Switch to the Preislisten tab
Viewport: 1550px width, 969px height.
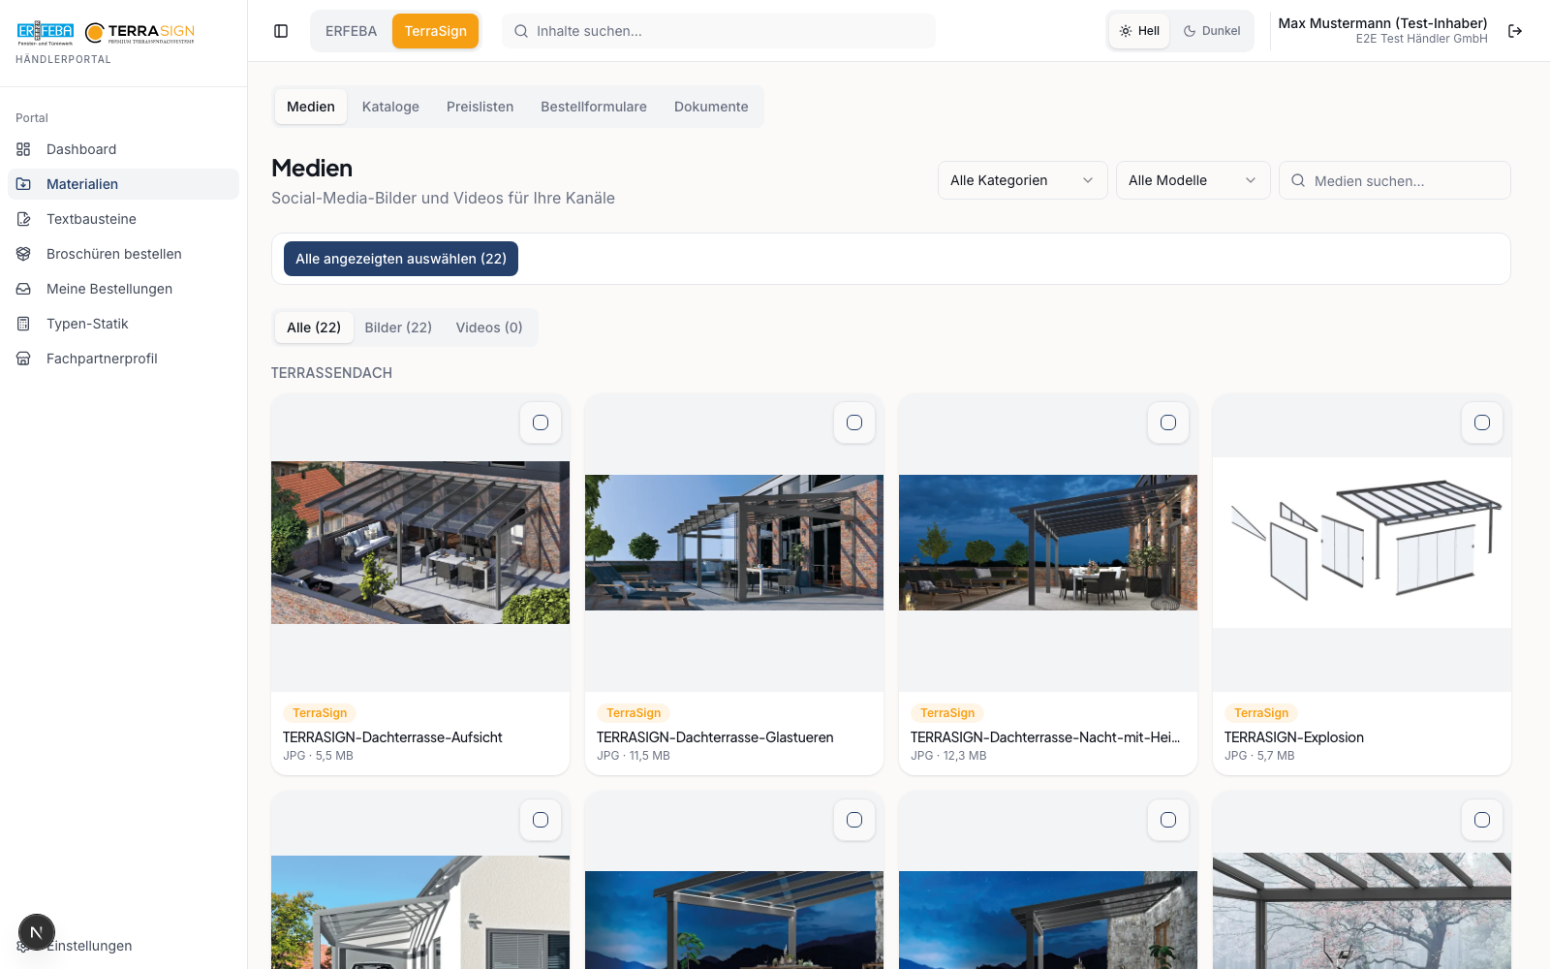coord(480,107)
